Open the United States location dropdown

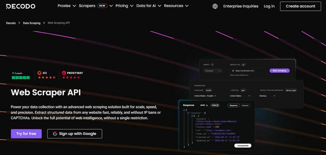pos(240,96)
